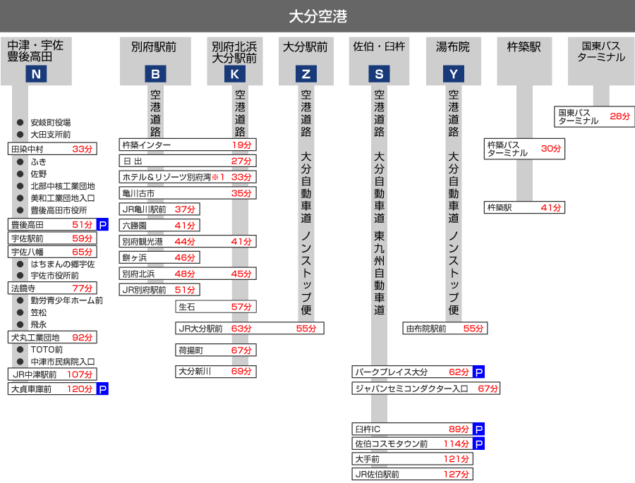Click the S route badge icon
This screenshot has height=483, width=635.
379,74
